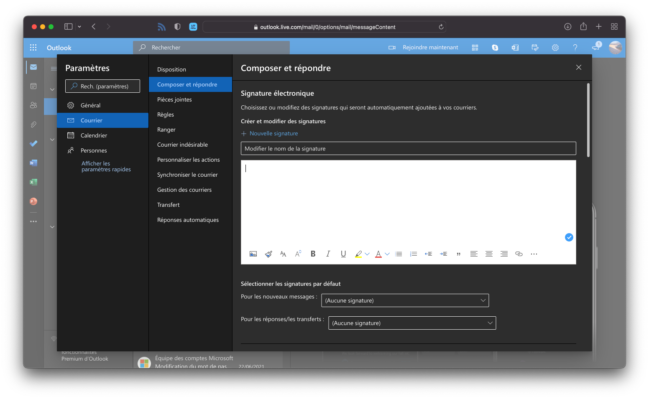Open My Day calendar-check icon

535,48
